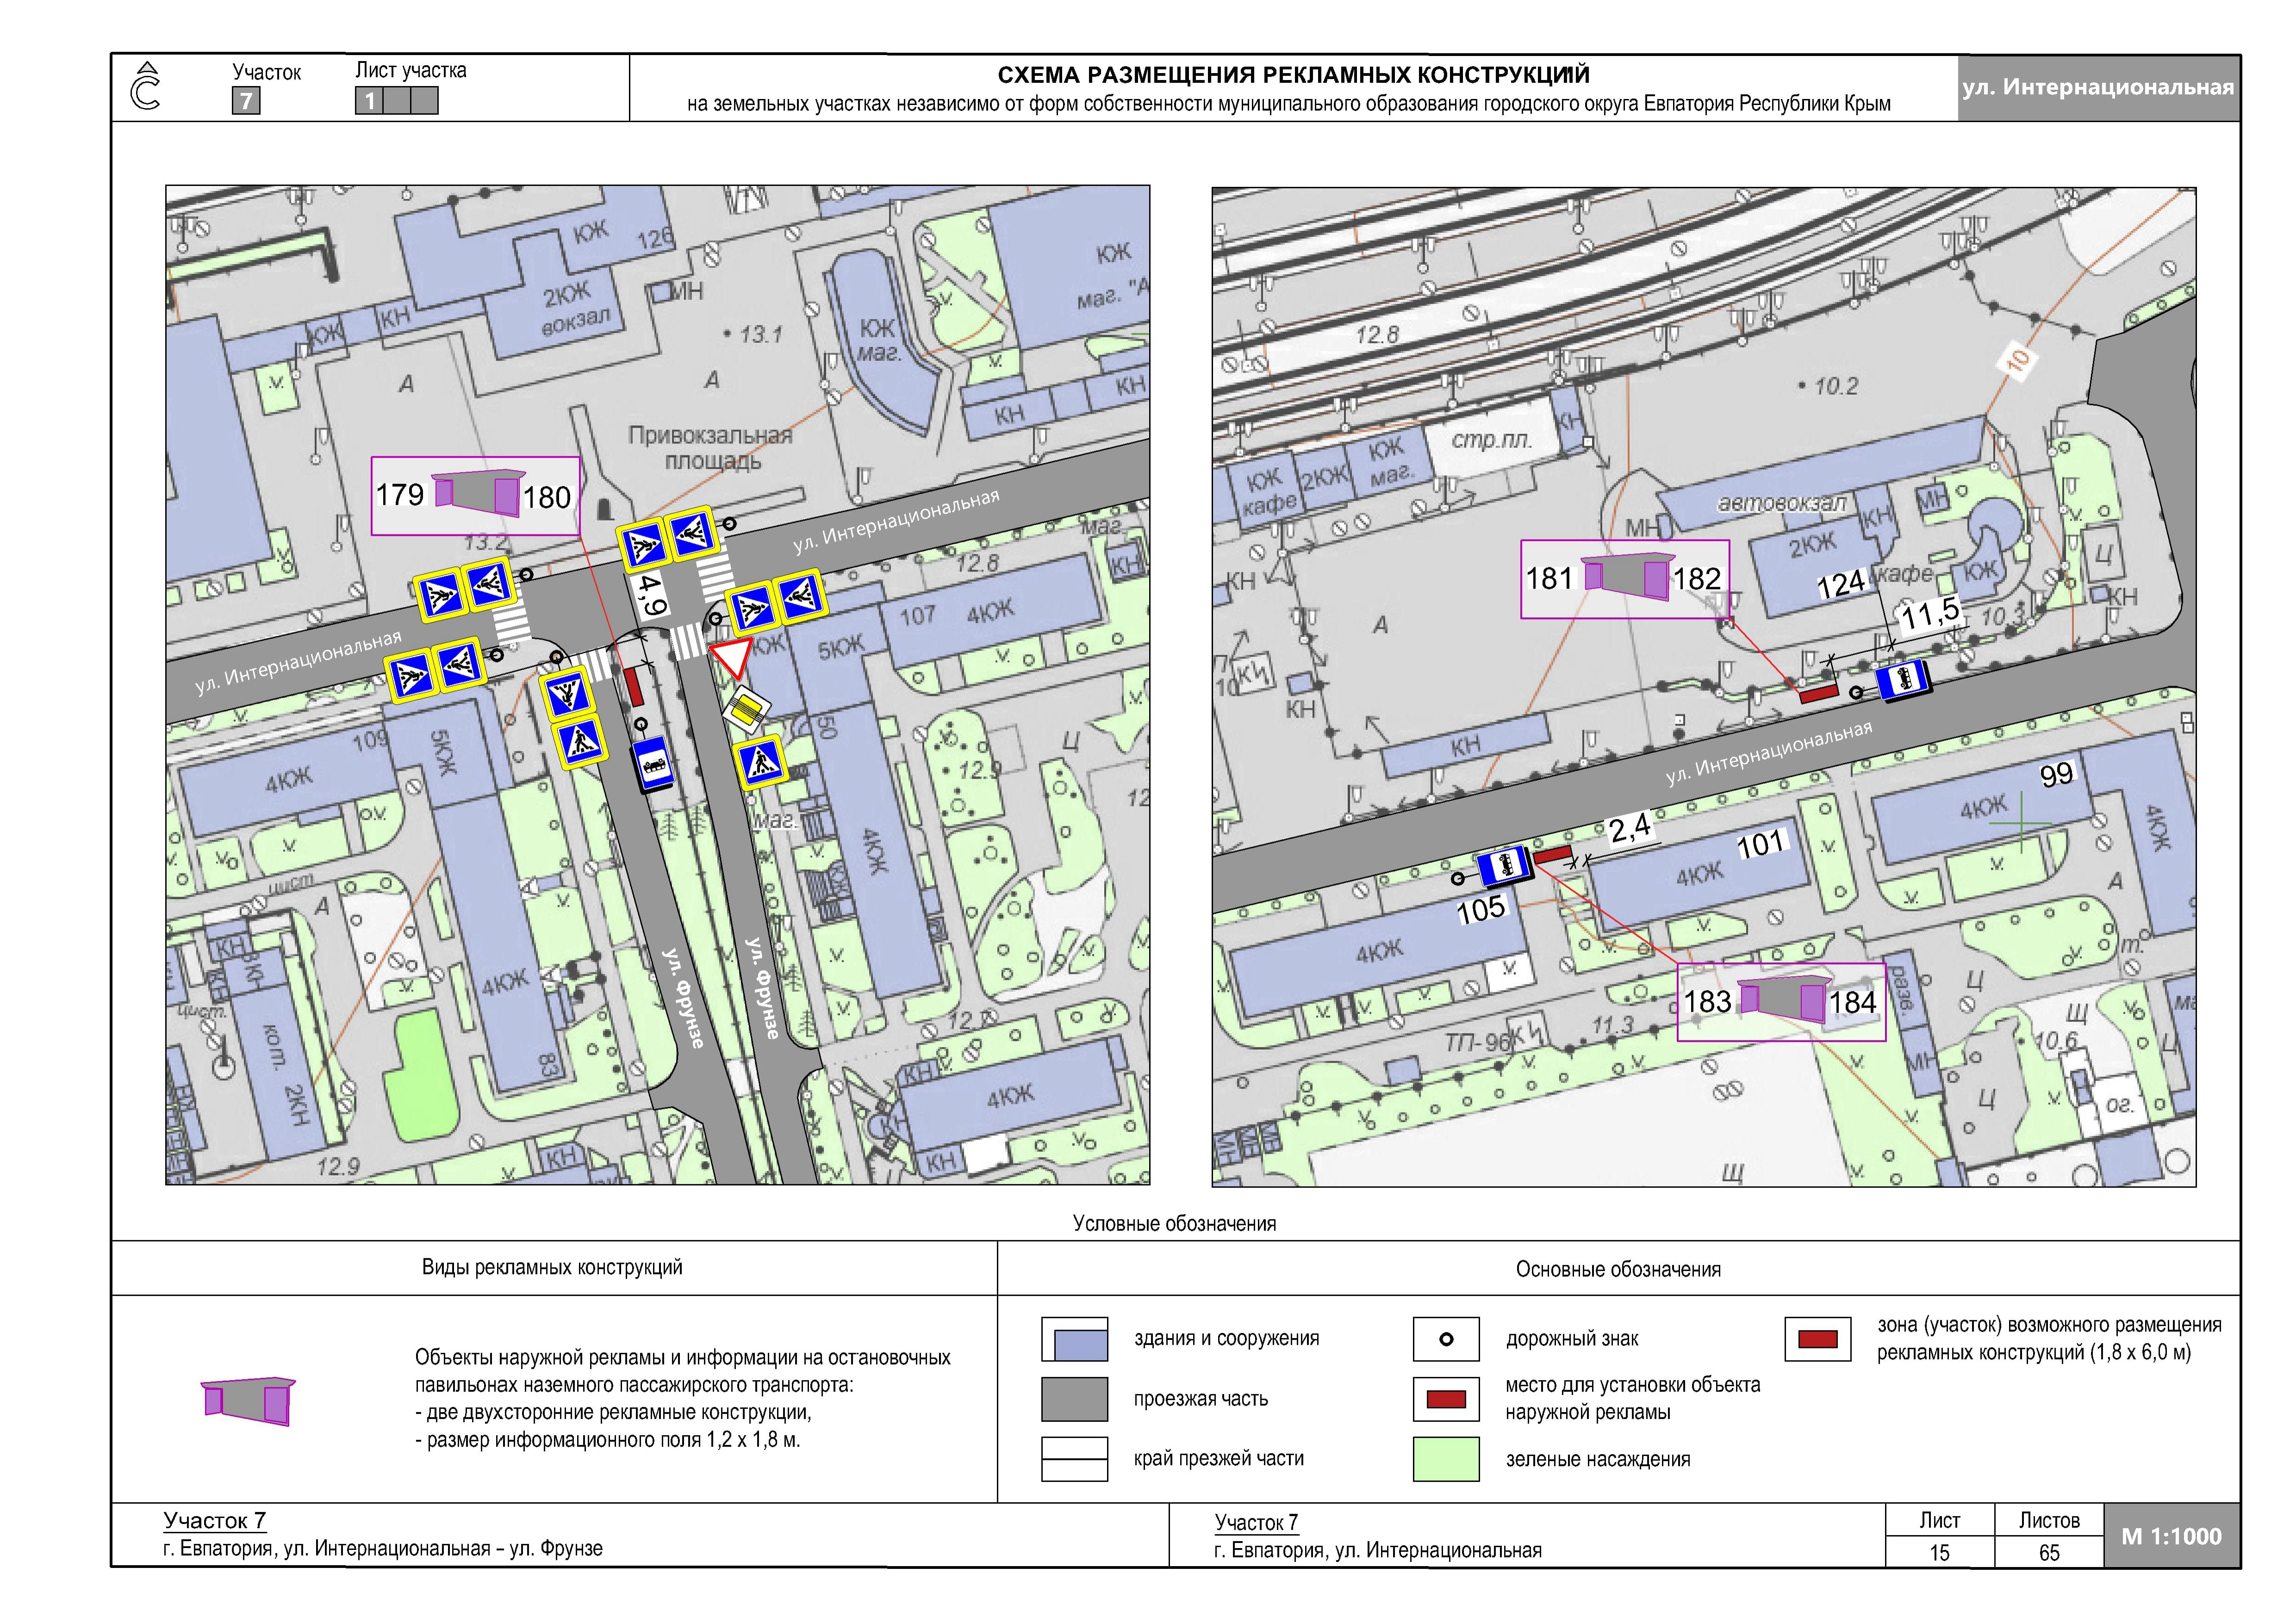Click the 'Листов' column header
Screen dimensions: 2296x1623
[x=2049, y=1521]
